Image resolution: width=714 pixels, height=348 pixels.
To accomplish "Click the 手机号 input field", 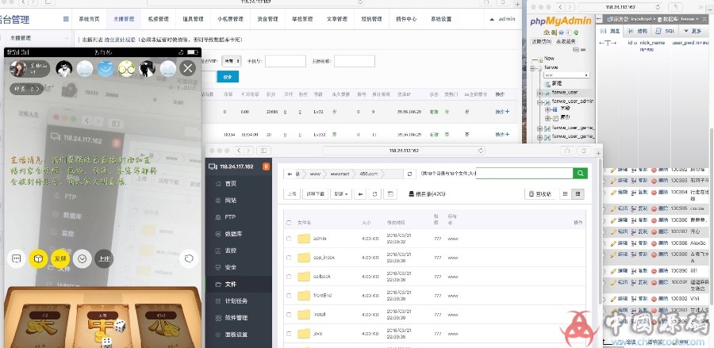I will coord(285,61).
